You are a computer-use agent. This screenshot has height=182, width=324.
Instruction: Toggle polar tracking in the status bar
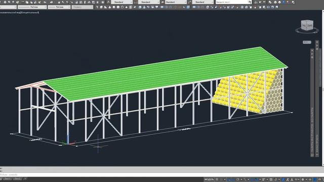click(x=237, y=179)
